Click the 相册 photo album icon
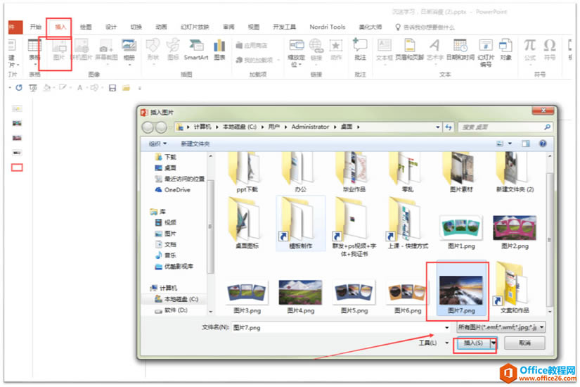This screenshot has height=387, width=580. [x=129, y=51]
